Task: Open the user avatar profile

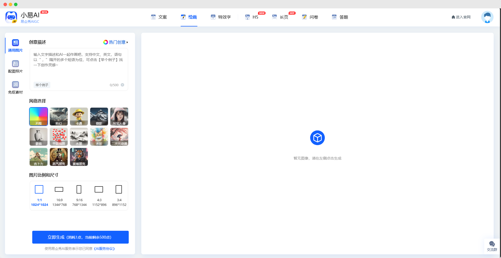Action: click(487, 17)
